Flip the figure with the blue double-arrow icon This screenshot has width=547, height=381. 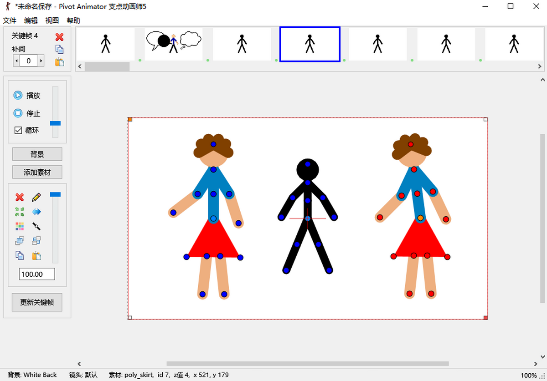(x=36, y=212)
